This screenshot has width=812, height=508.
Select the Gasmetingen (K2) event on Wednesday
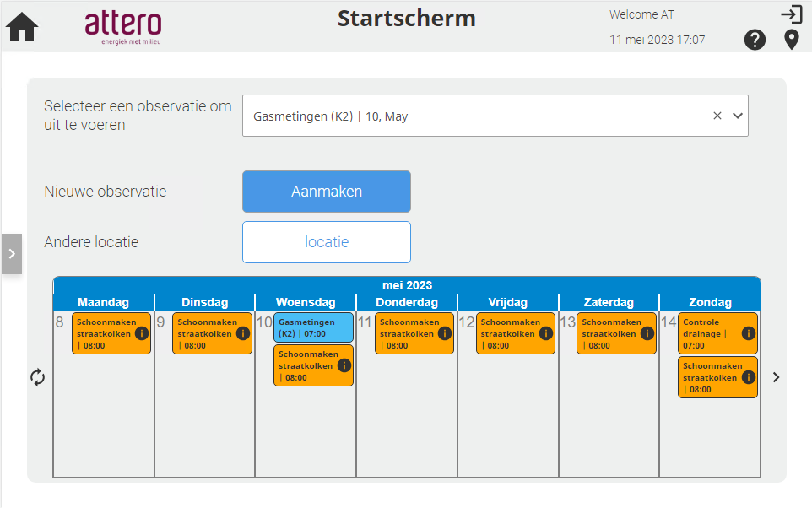pyautogui.click(x=306, y=327)
